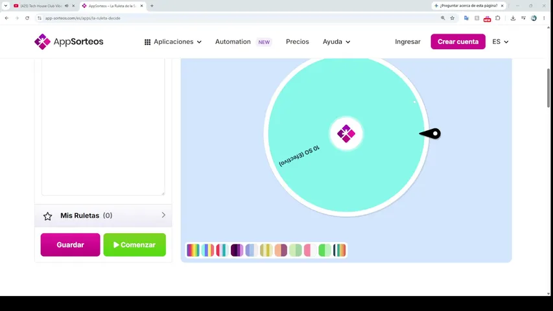Click the AppSorteos logo
This screenshot has width=553, height=311.
pos(69,41)
